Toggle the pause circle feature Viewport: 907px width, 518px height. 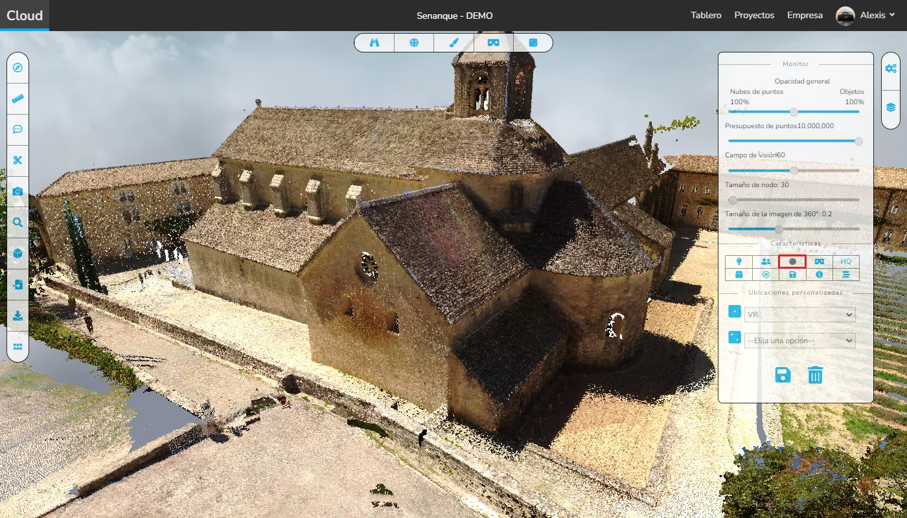[766, 275]
